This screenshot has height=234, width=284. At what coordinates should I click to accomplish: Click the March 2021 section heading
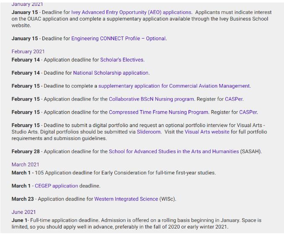pos(25,165)
